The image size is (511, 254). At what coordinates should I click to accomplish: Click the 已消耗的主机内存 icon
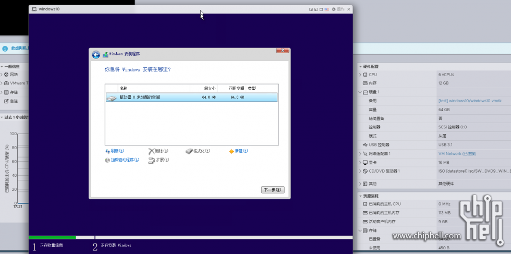click(365, 213)
